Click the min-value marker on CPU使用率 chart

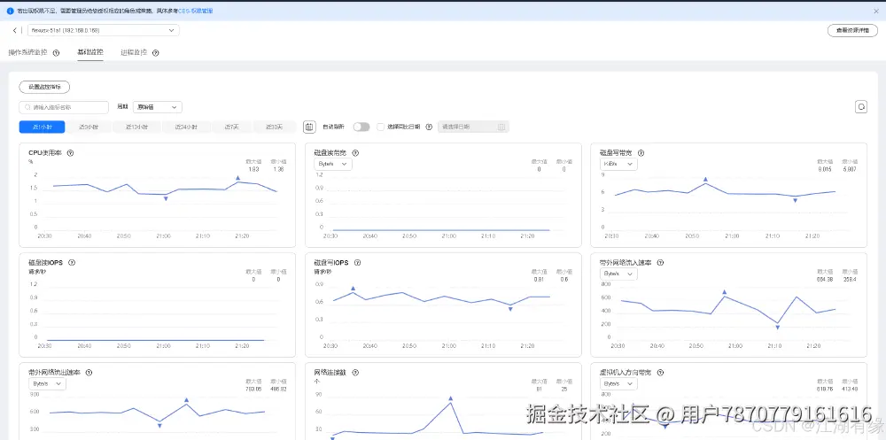pyautogui.click(x=166, y=198)
